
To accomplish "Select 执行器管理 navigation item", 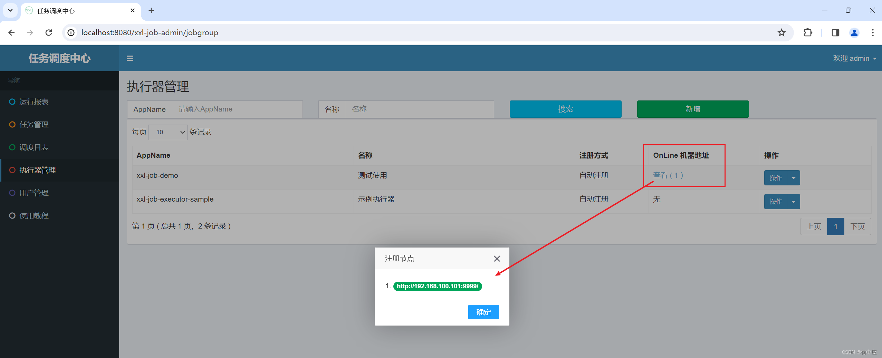I will [59, 170].
